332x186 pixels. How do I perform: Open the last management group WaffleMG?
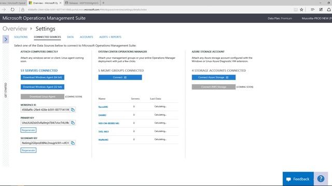point(103,140)
